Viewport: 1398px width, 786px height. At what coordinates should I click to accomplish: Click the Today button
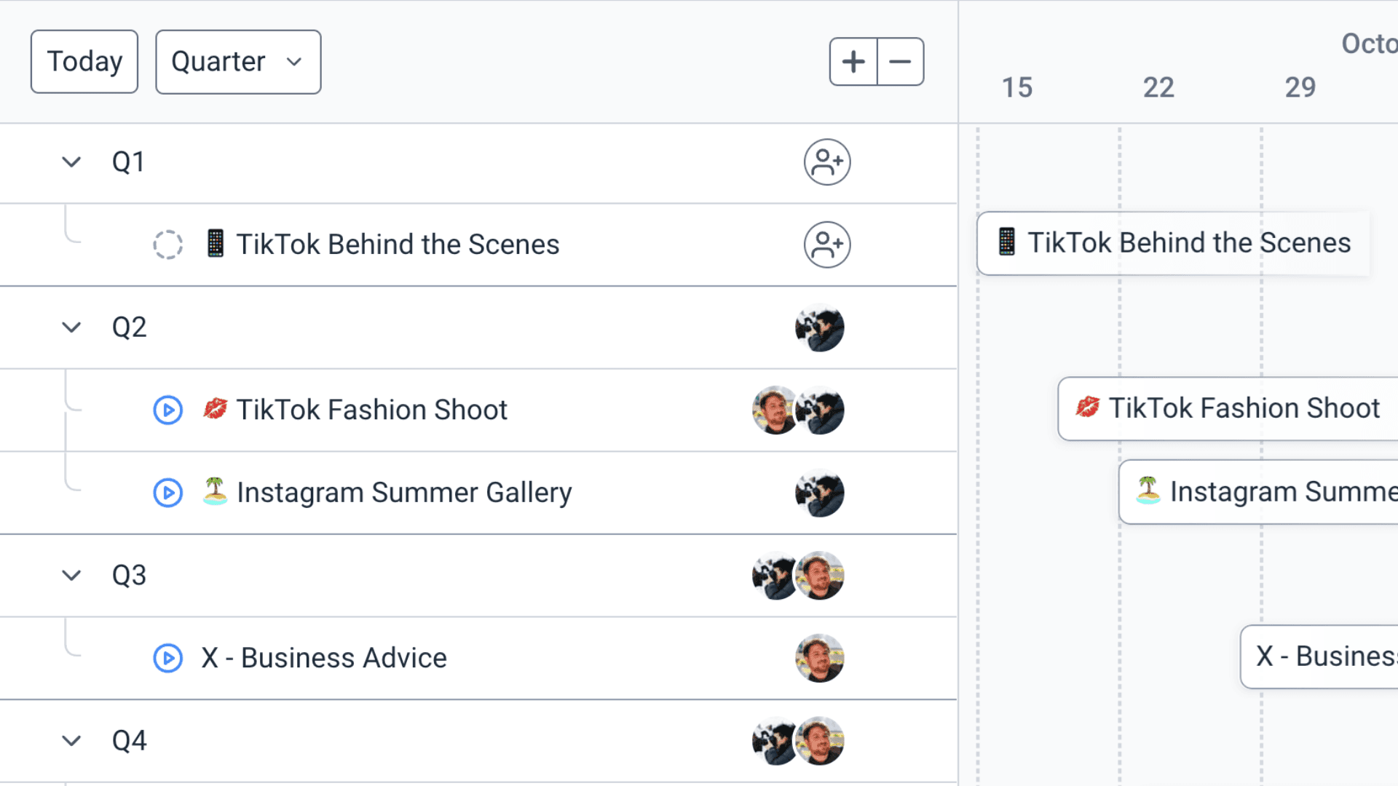tap(84, 62)
